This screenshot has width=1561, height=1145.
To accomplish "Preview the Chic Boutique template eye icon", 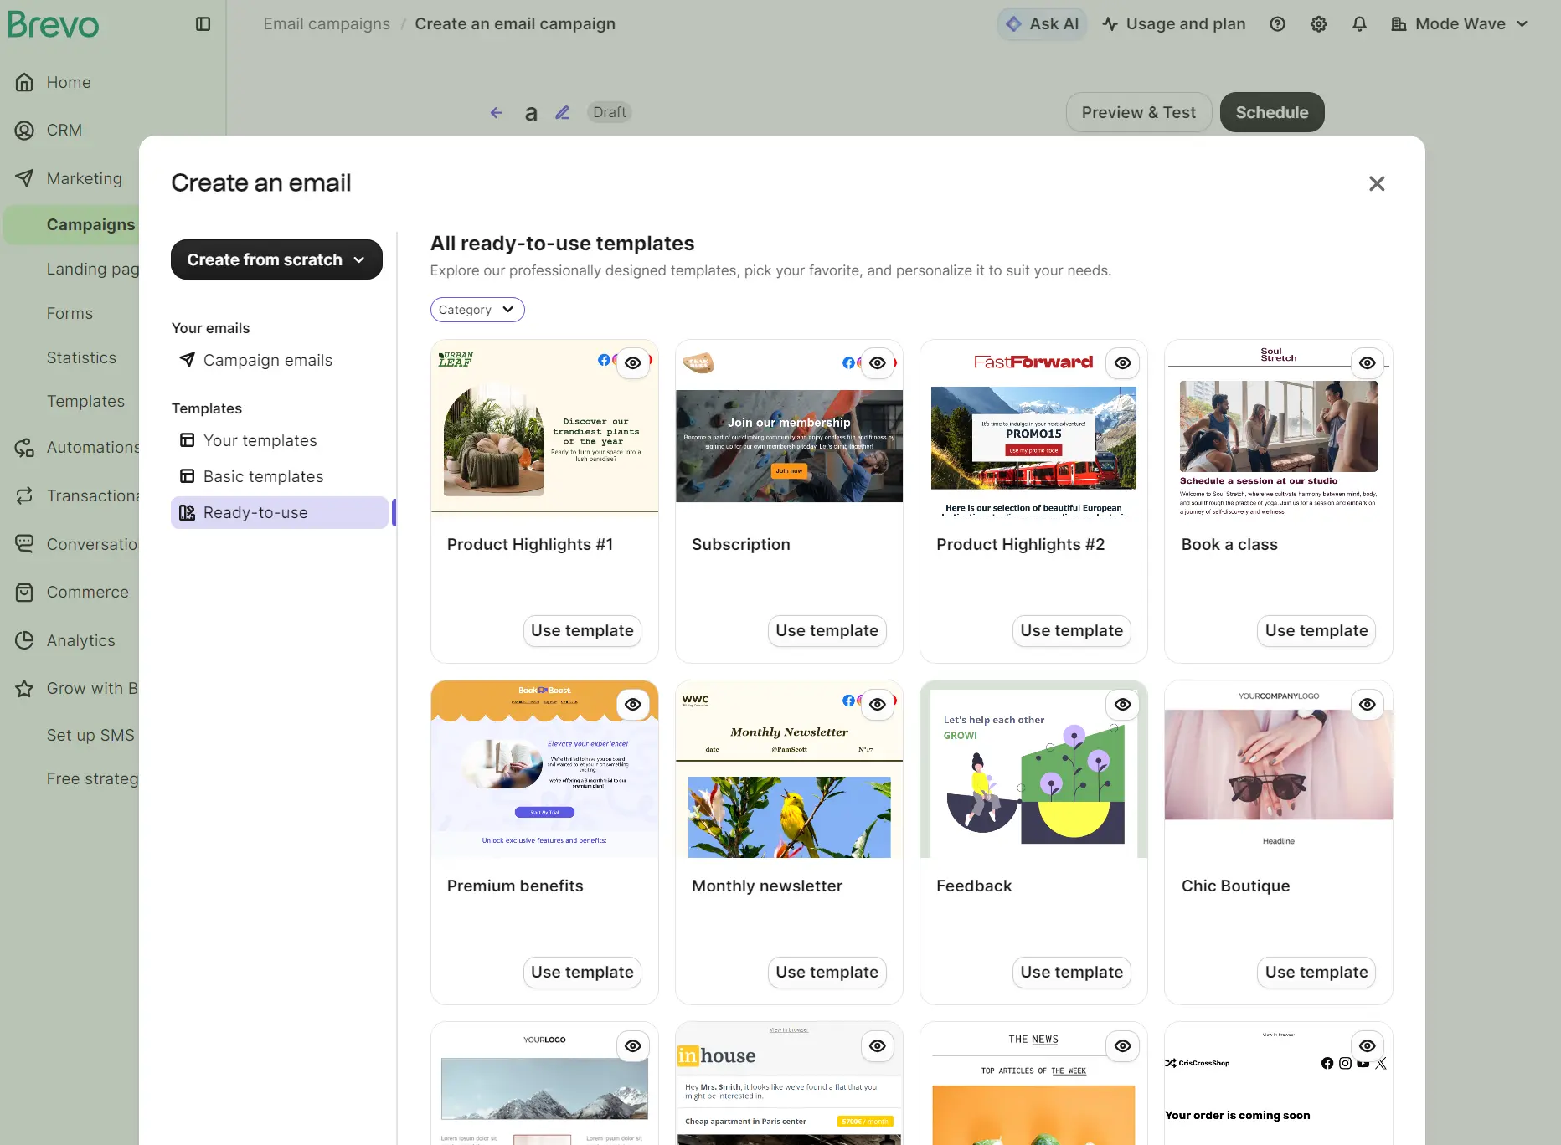I will click(x=1368, y=705).
